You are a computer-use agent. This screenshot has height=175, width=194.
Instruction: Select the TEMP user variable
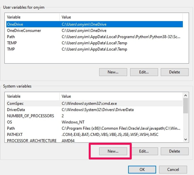tap(94, 43)
